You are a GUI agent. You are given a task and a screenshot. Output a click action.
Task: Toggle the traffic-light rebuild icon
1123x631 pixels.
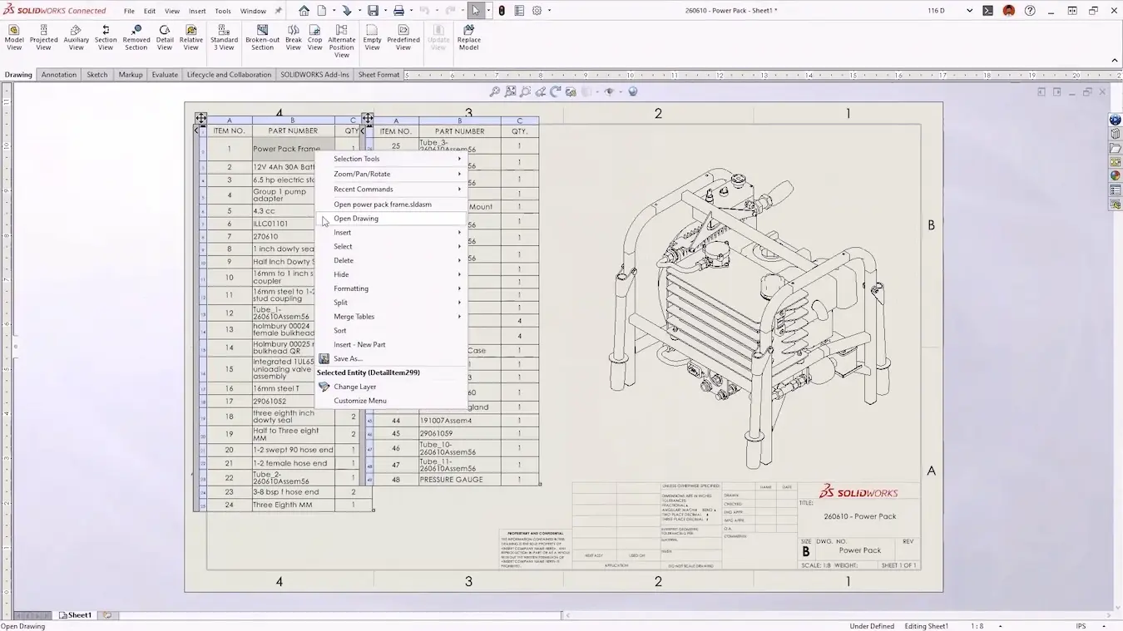pyautogui.click(x=502, y=11)
